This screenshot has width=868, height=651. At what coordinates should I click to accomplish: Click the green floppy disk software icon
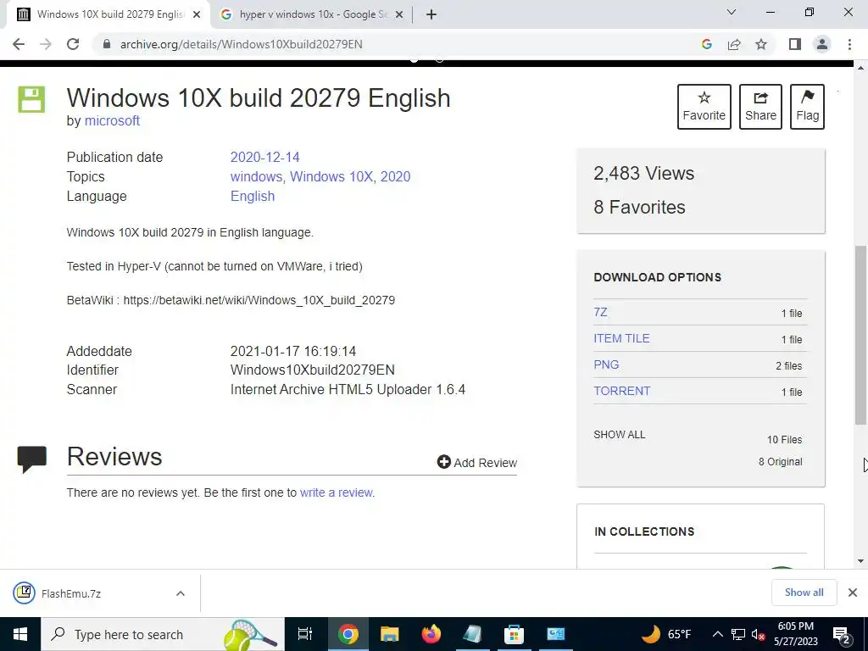31,100
